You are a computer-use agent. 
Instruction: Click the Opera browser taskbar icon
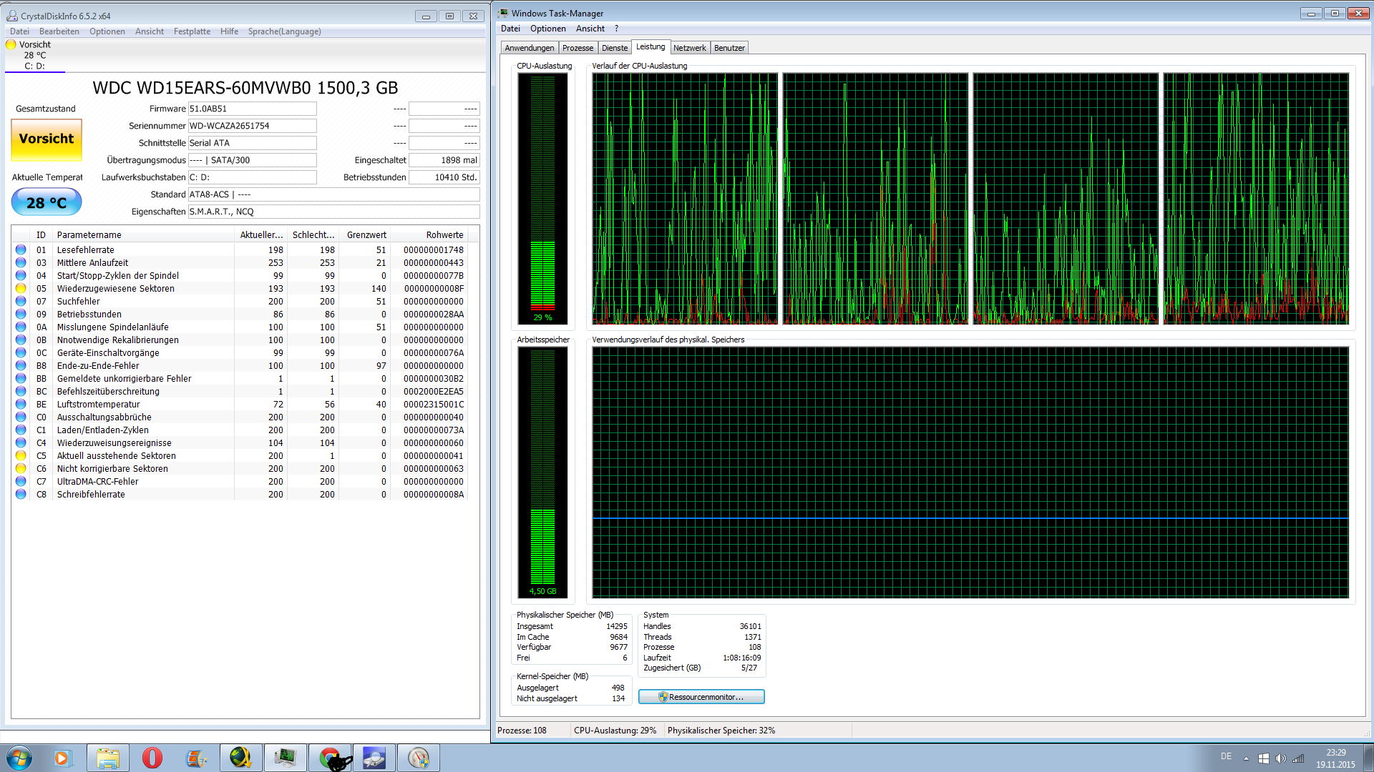(152, 758)
